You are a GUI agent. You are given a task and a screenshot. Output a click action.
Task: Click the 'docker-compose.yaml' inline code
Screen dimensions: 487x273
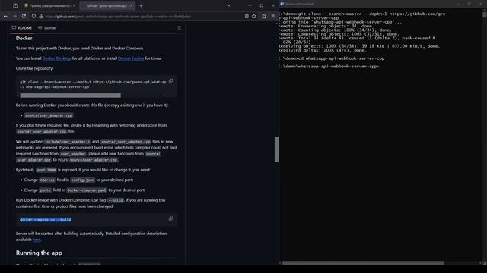[87, 190]
